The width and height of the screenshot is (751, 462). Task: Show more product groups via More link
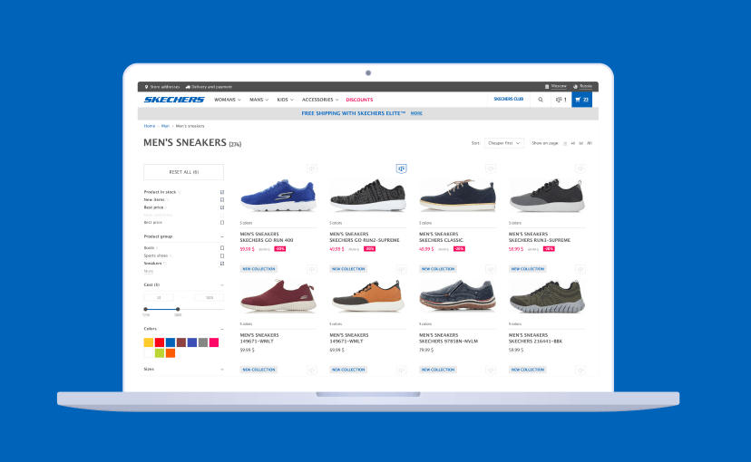149,271
